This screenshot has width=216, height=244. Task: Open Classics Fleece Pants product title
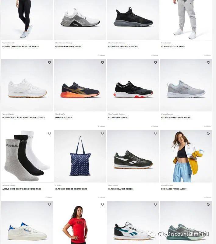pyautogui.click(x=173, y=46)
